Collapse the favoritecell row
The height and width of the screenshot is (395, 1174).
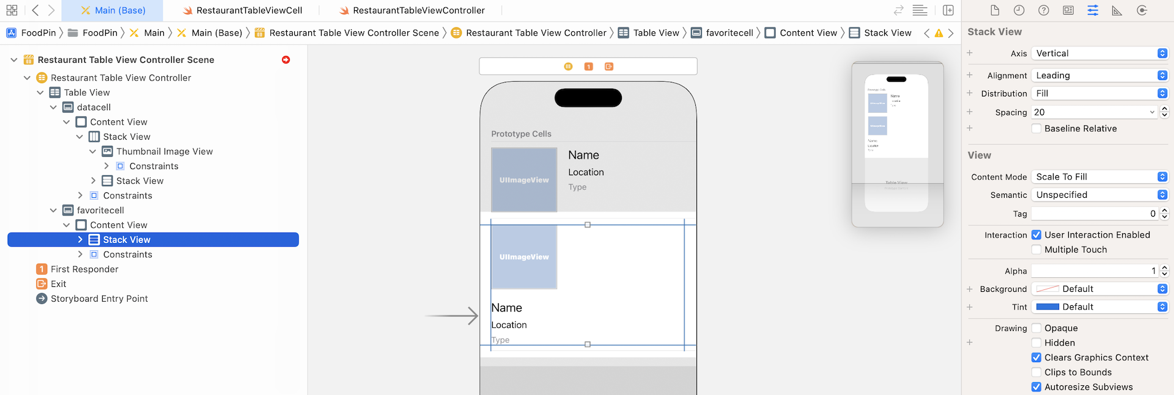pos(53,211)
